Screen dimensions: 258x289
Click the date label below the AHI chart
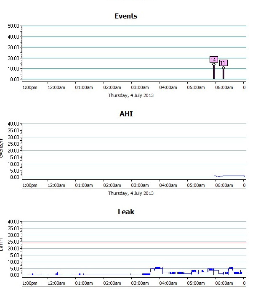click(131, 193)
